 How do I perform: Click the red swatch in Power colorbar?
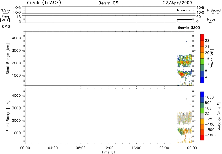pyautogui.click(x=202, y=37)
